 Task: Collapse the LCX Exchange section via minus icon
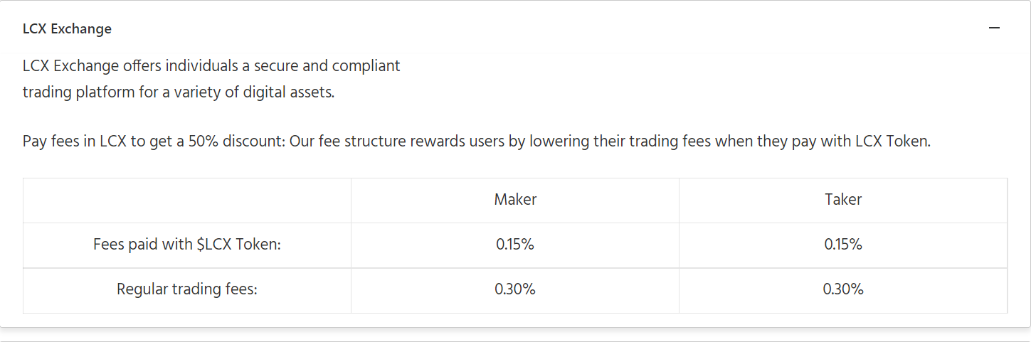pyautogui.click(x=994, y=28)
